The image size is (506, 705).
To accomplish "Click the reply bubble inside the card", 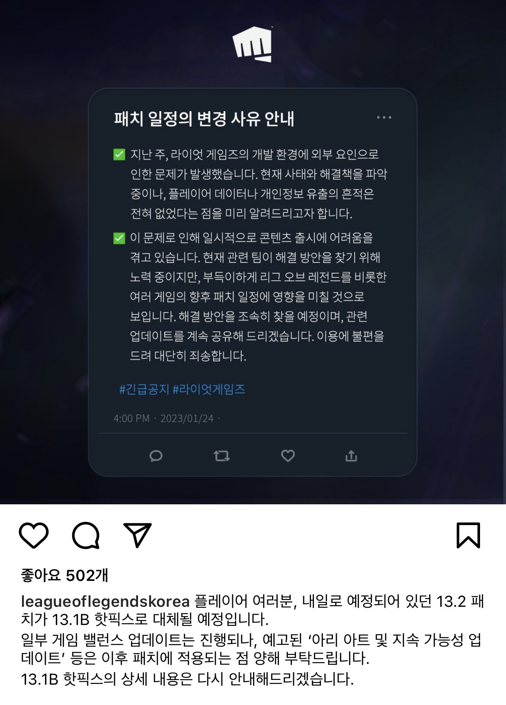I will pos(156,456).
